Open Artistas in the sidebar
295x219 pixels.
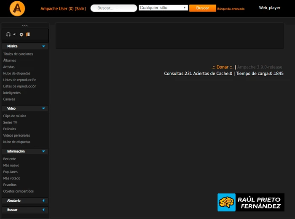point(9,67)
